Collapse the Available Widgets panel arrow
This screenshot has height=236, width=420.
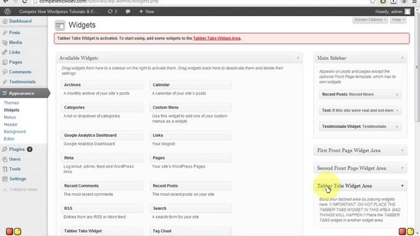[298, 58]
